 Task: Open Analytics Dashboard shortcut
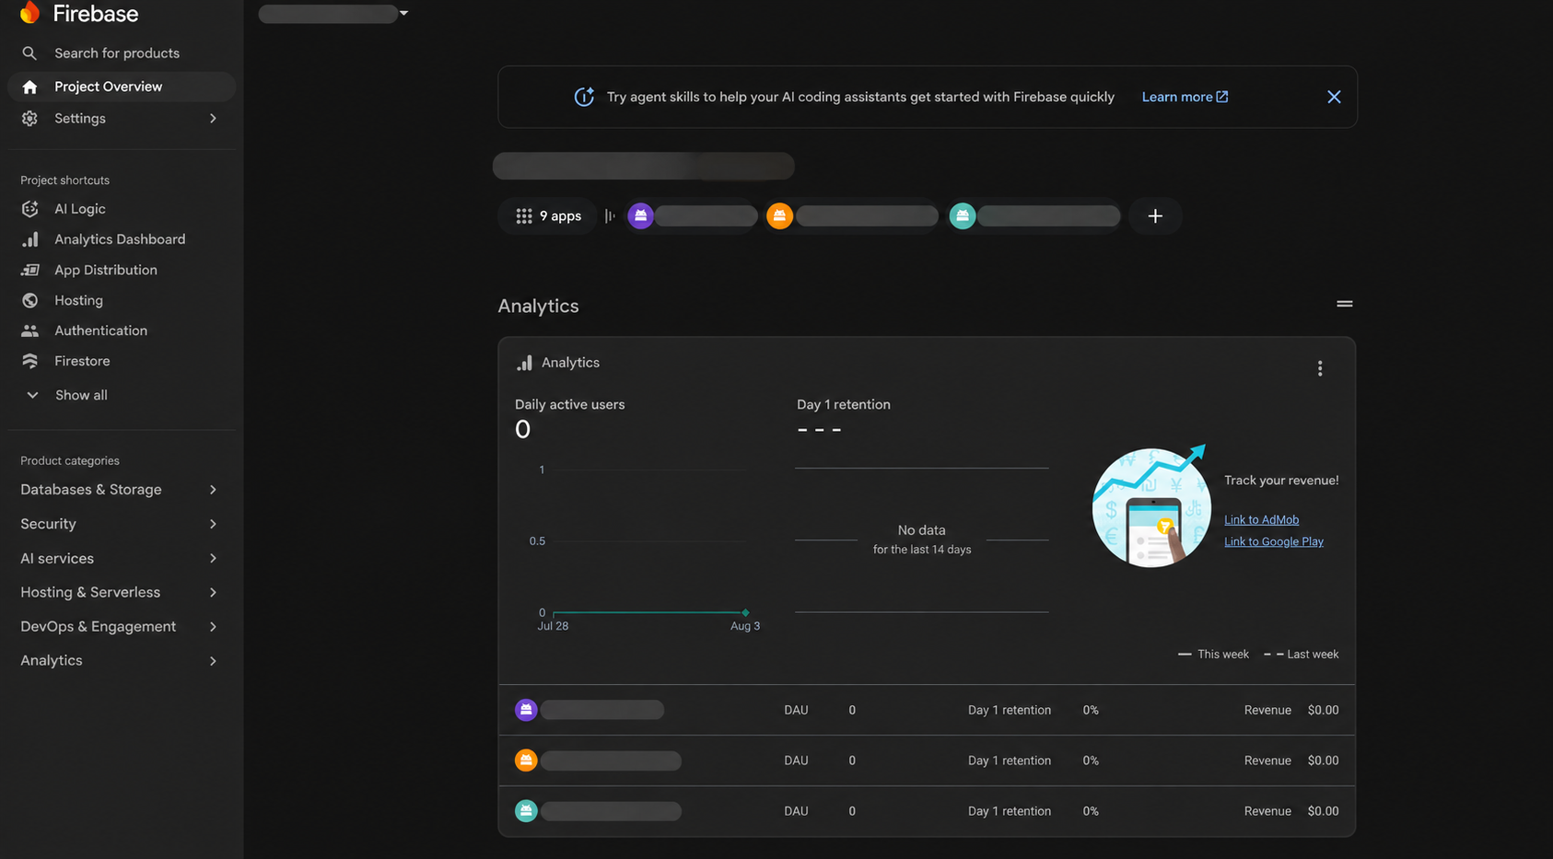pos(120,239)
